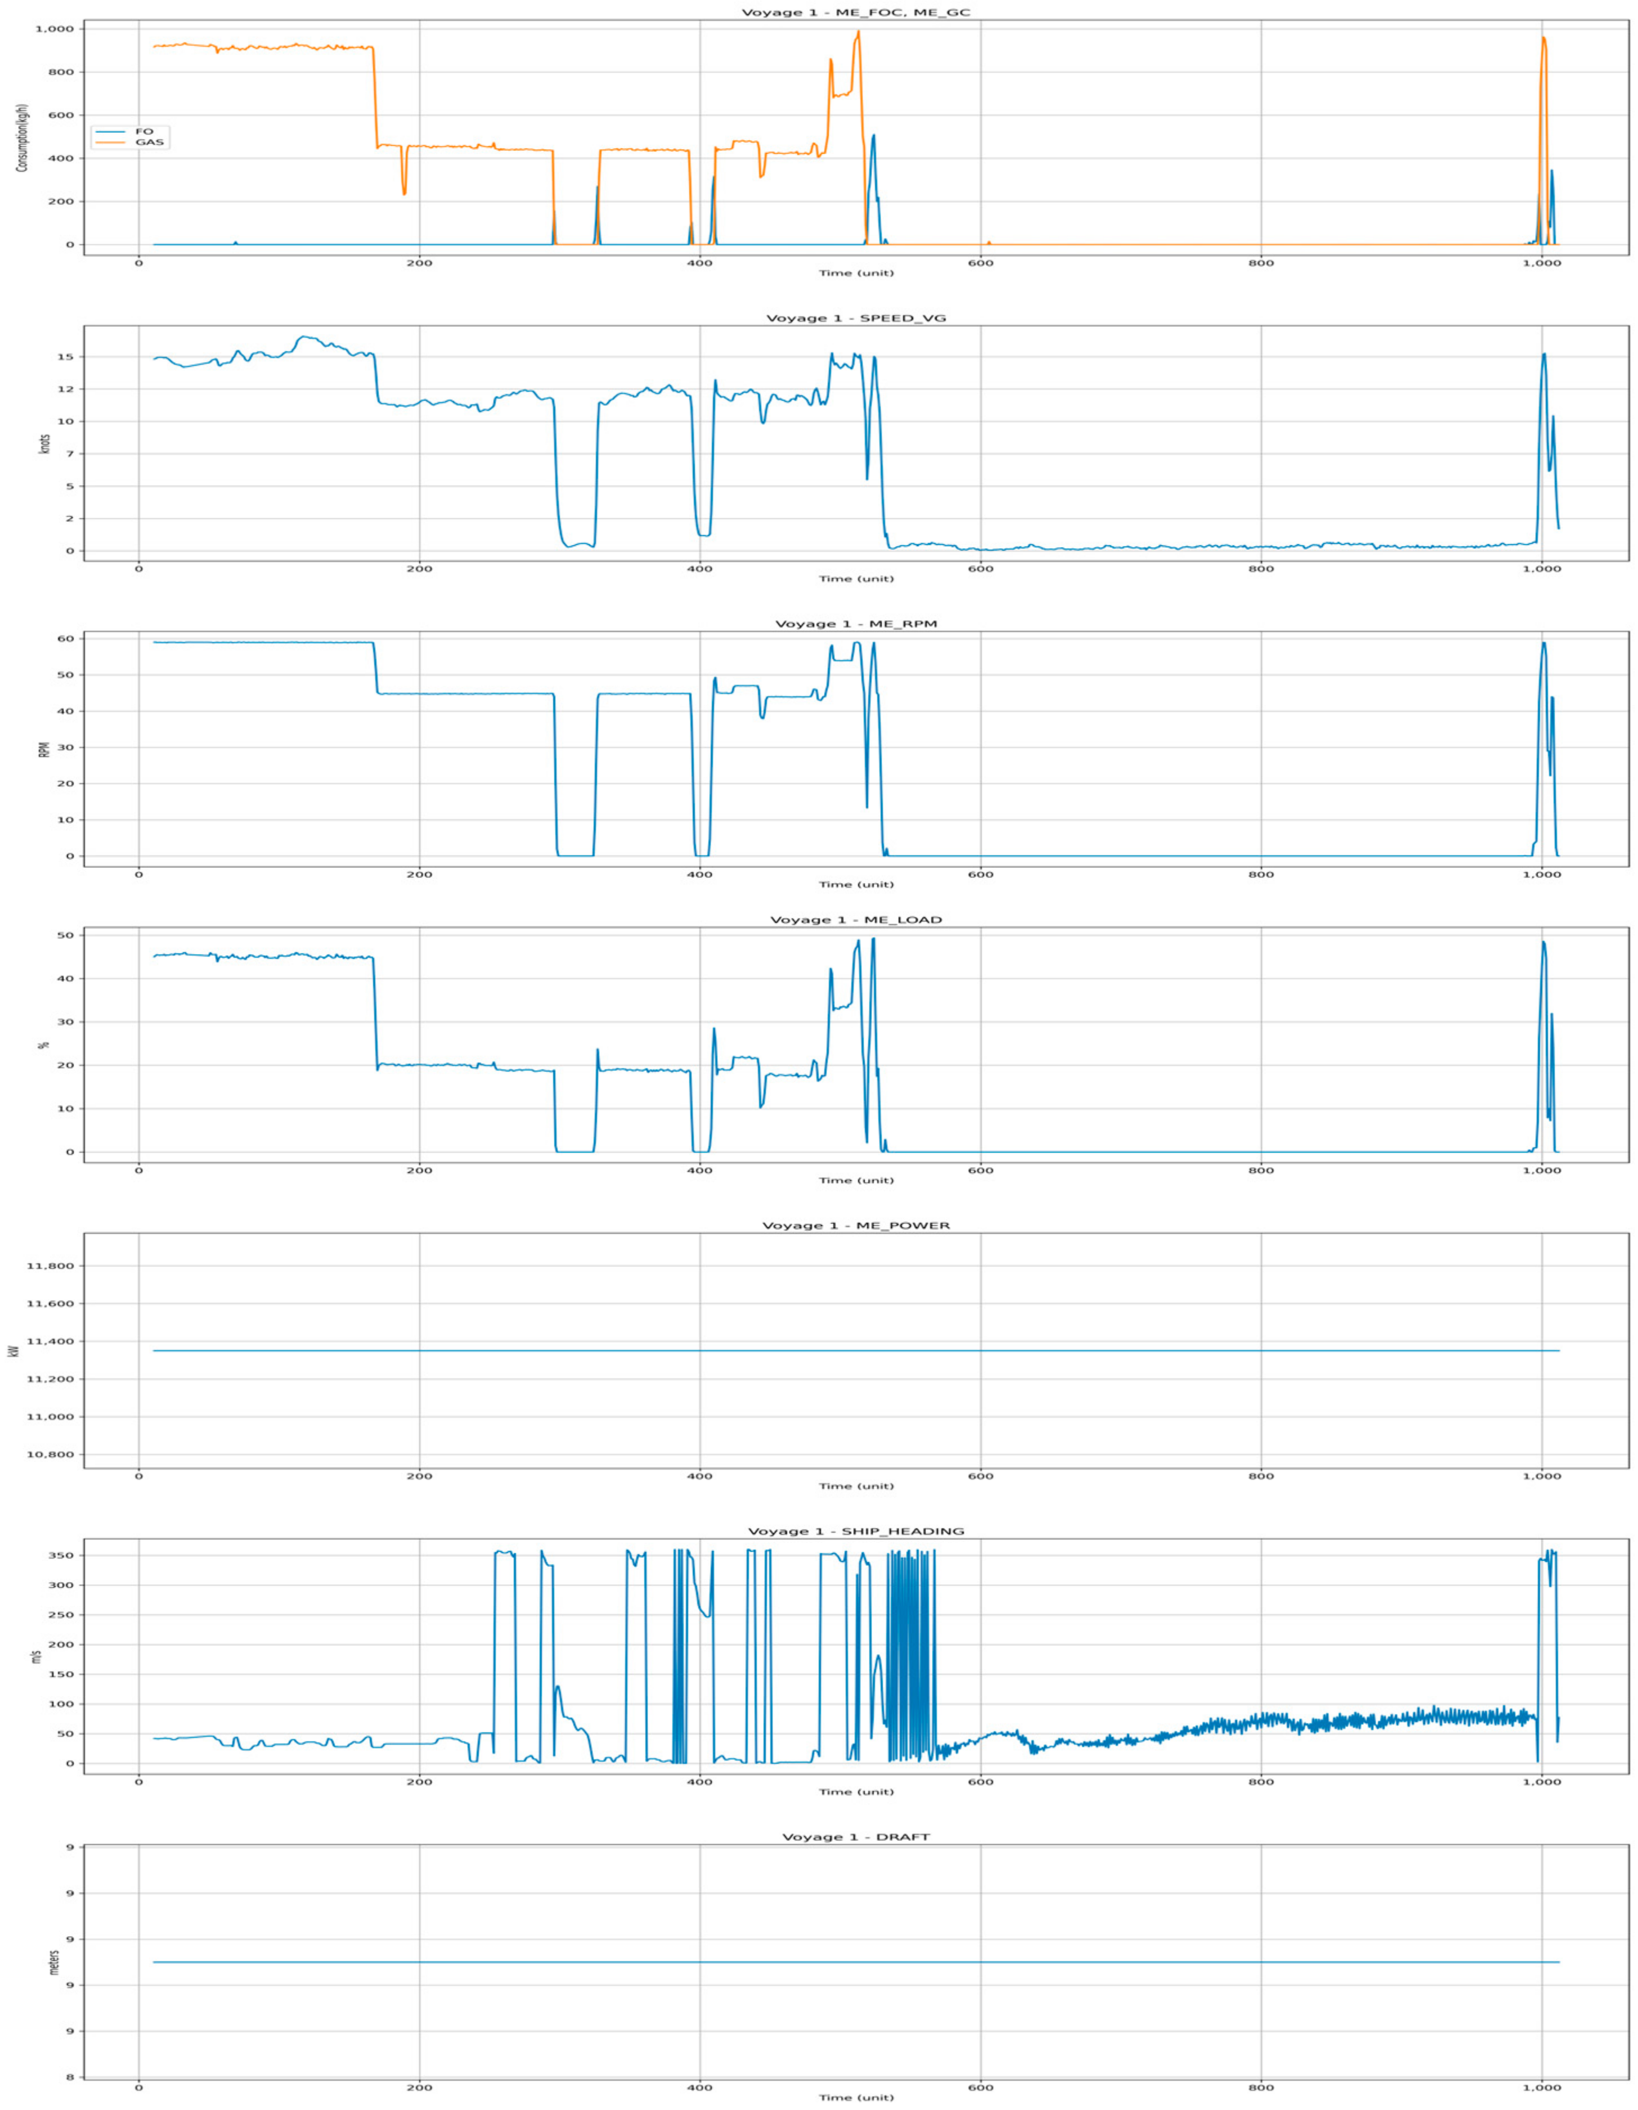Click 'Time (unit)' under the SHIP_HEADING chart
This screenshot has width=1638, height=2110.
pyautogui.click(x=856, y=1791)
